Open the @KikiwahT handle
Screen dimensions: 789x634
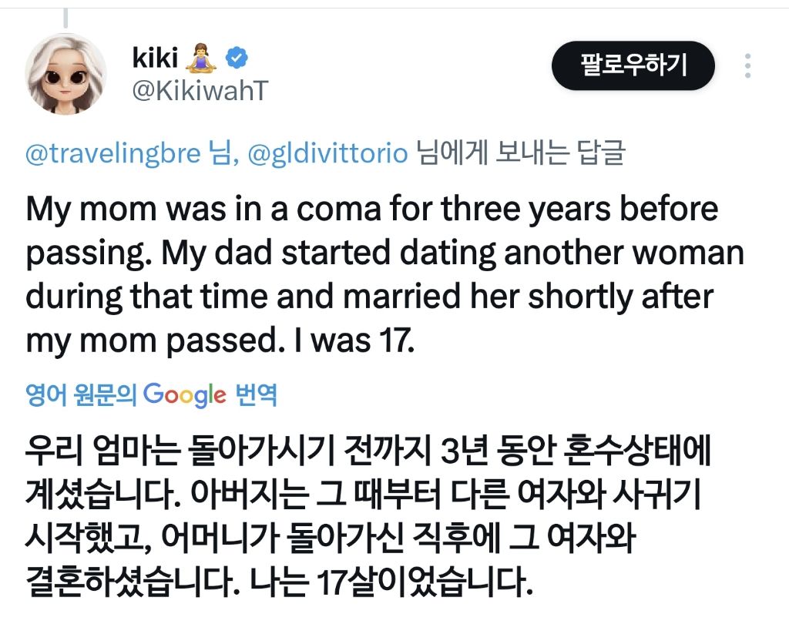pos(200,91)
